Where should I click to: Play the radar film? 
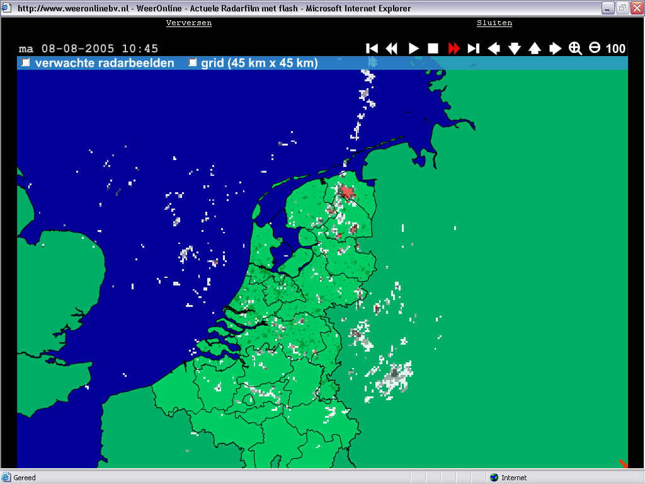413,49
